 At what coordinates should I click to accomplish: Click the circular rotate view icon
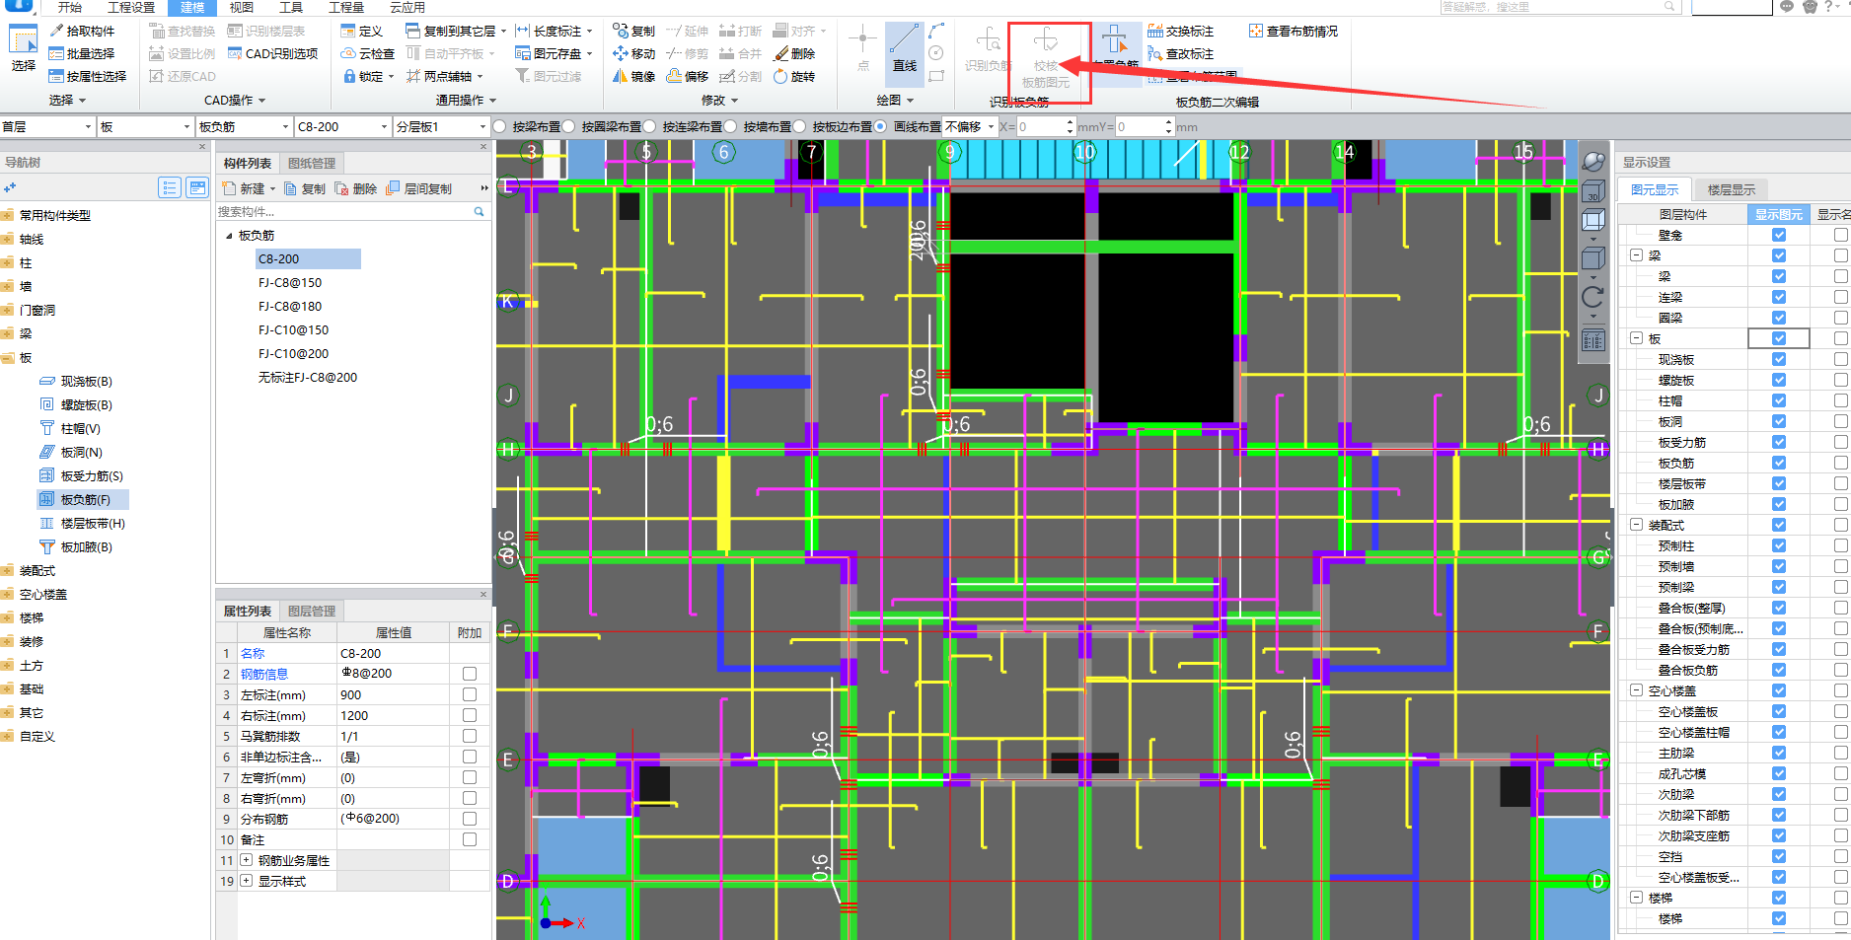click(1592, 297)
